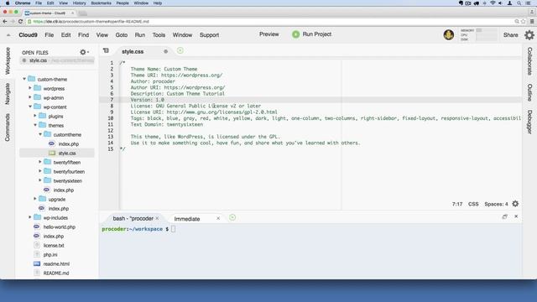Image resolution: width=537 pixels, height=302 pixels.
Task: Close the bash procoder terminal tab
Action: coord(157,218)
